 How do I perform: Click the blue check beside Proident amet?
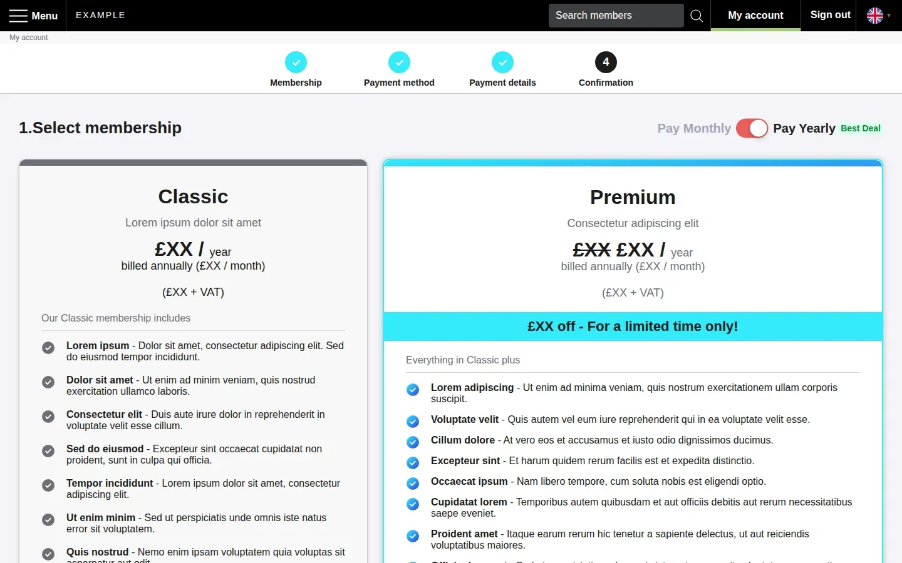[x=413, y=536]
